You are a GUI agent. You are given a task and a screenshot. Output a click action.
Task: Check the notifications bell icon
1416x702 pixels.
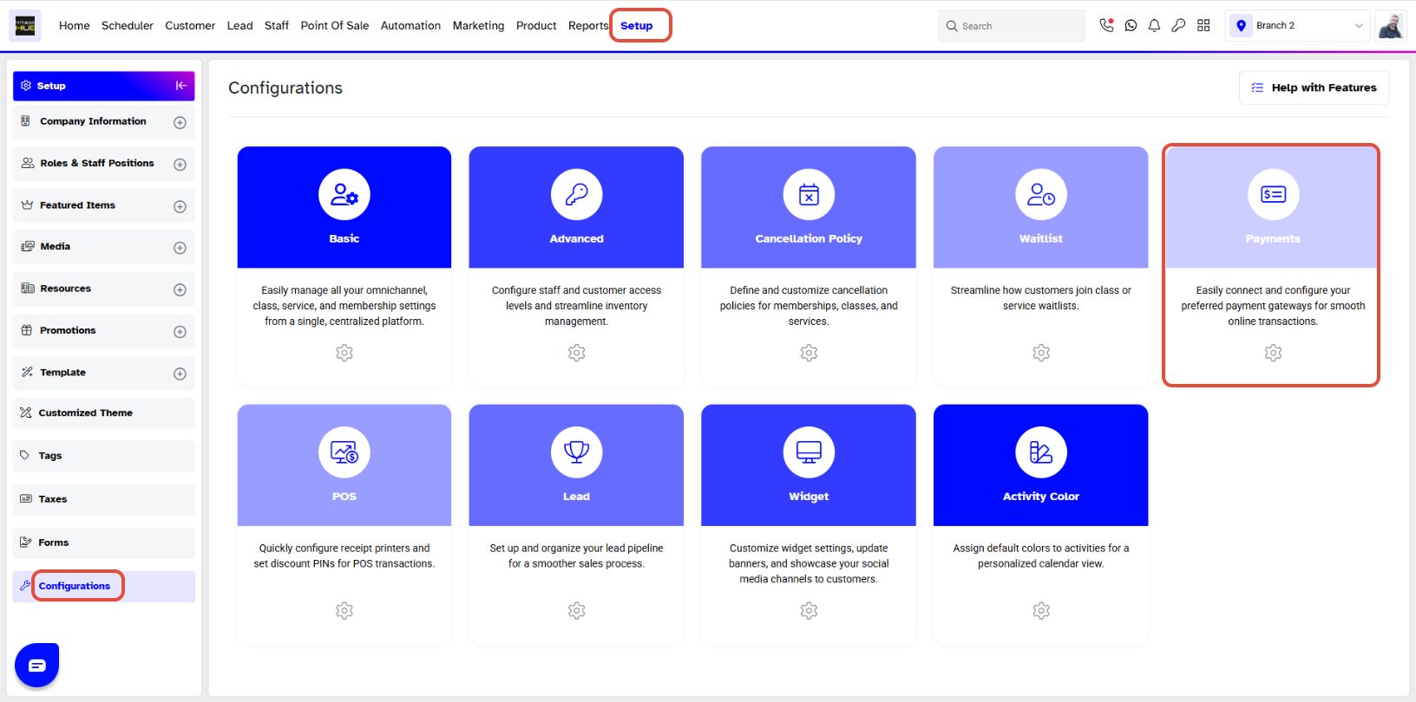pos(1154,26)
